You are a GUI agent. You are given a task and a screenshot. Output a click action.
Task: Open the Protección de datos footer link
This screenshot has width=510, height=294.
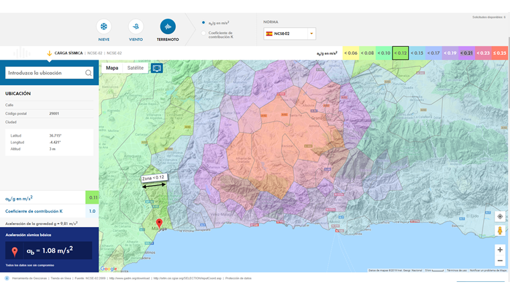click(x=238, y=279)
